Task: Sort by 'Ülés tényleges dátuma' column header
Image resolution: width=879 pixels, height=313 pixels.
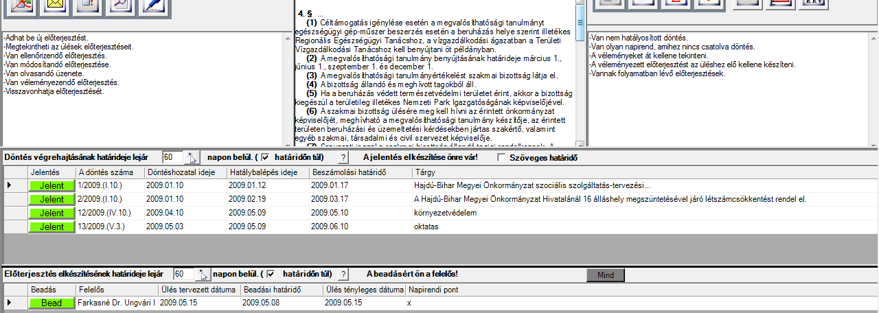Action: [364, 289]
